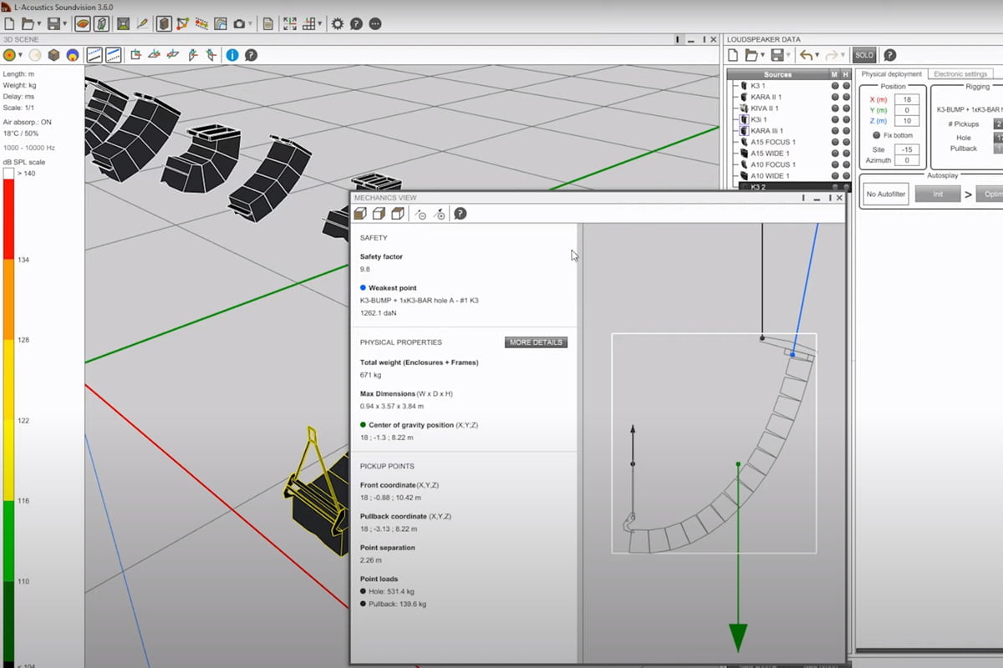Click the colored dotted target-lines icon
The image size is (1003, 668).
pos(201,23)
